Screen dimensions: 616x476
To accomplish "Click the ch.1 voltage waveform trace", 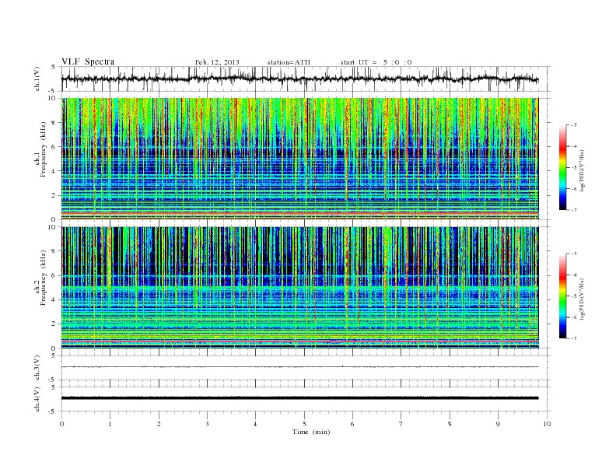I will point(299,79).
